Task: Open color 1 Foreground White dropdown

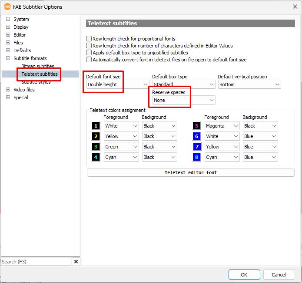Action: click(121, 126)
